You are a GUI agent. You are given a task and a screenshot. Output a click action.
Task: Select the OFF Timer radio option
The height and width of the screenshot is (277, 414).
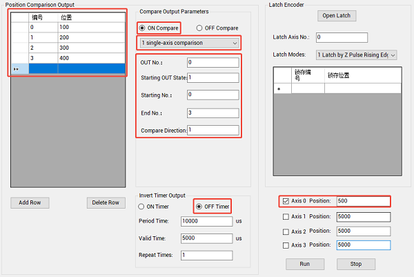pos(199,206)
